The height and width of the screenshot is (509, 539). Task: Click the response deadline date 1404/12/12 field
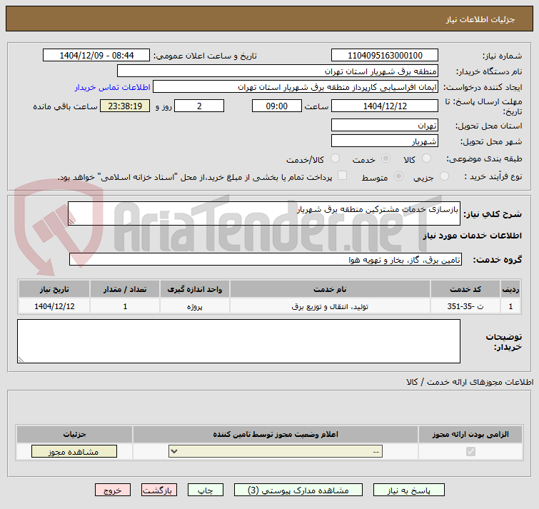pos(384,106)
